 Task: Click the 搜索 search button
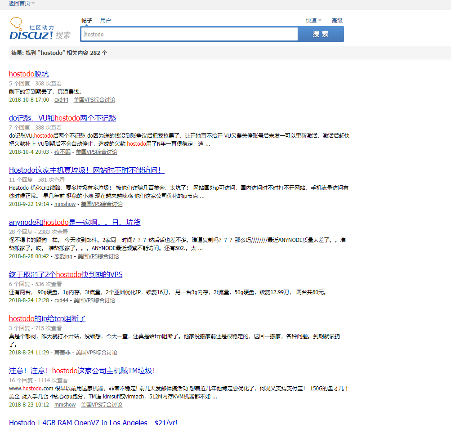pos(321,34)
